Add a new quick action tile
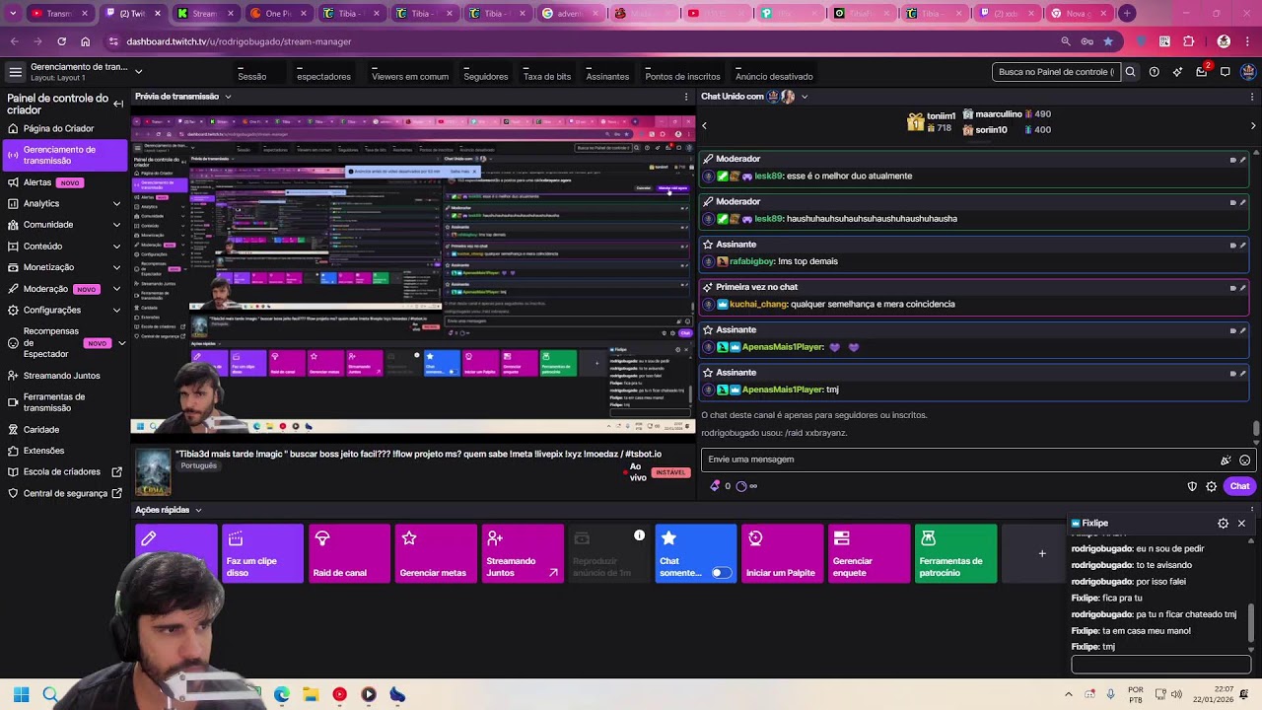1262x710 pixels. tap(1042, 553)
